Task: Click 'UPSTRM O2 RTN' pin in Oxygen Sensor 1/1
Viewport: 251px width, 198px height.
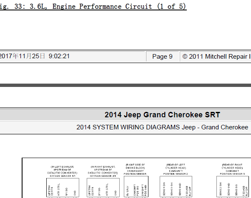Action: point(50,191)
